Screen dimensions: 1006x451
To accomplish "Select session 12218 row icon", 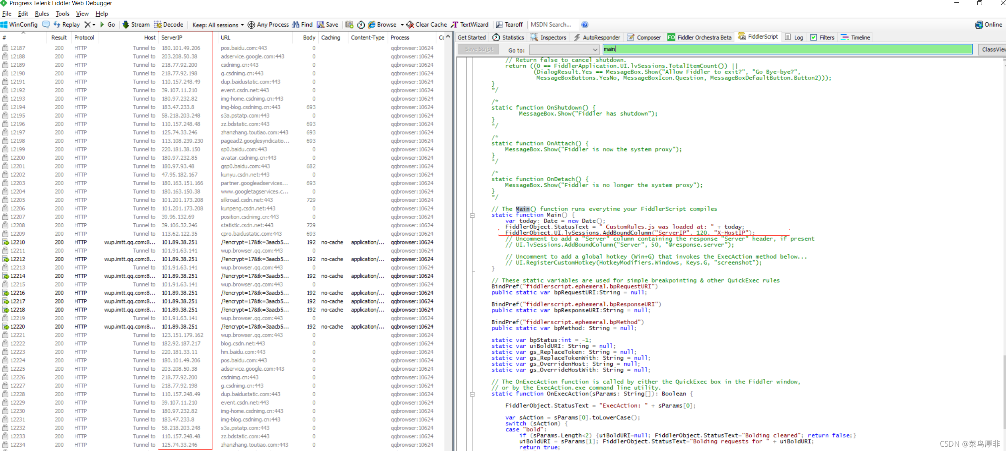I will pyautogui.click(x=6, y=310).
